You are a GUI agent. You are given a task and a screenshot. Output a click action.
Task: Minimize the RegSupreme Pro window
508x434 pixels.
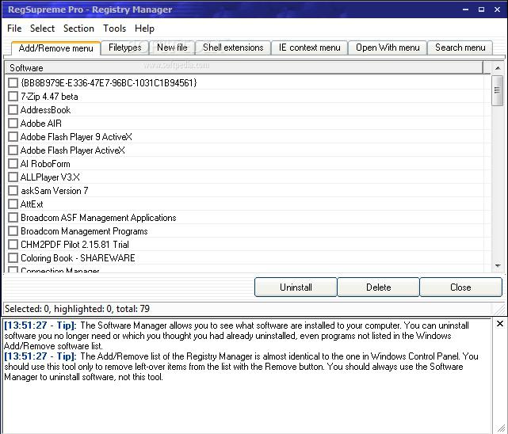(465, 10)
